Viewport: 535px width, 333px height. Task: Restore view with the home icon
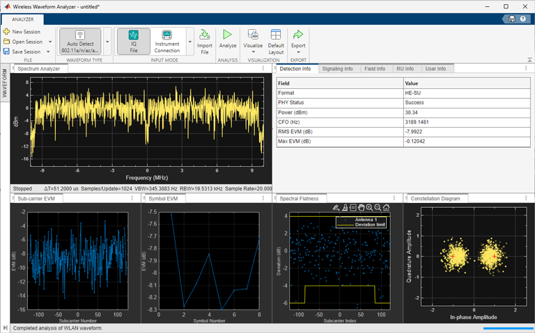tap(386, 207)
